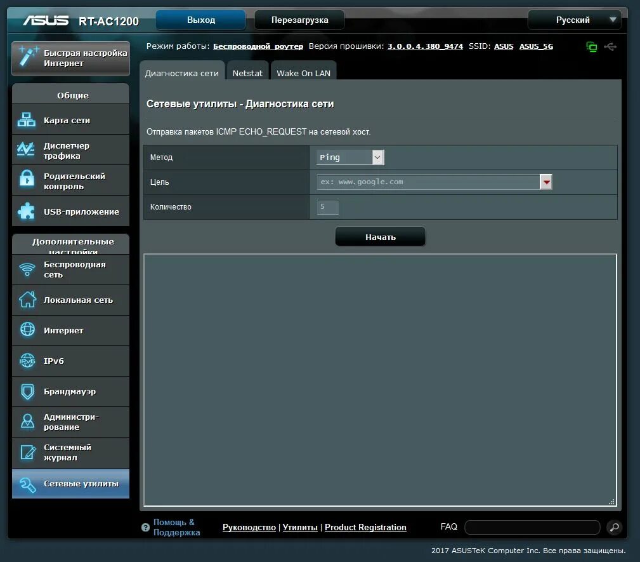Screen dimensions: 640x562
Task: Click inside the diagnostic output text area
Action: [x=380, y=380]
